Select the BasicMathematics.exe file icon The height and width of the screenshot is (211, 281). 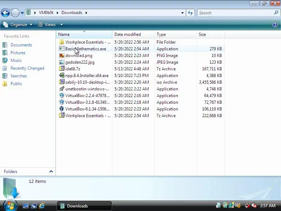[61, 49]
